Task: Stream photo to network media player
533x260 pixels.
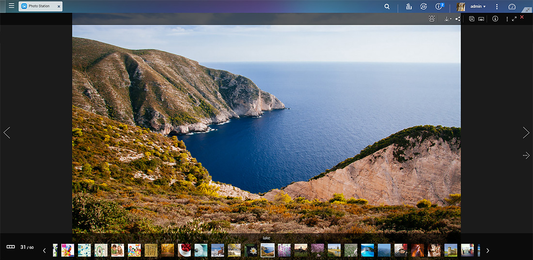Action: point(481,19)
